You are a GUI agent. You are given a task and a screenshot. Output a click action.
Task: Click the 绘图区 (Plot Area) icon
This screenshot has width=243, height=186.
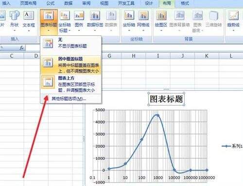tap(161, 15)
